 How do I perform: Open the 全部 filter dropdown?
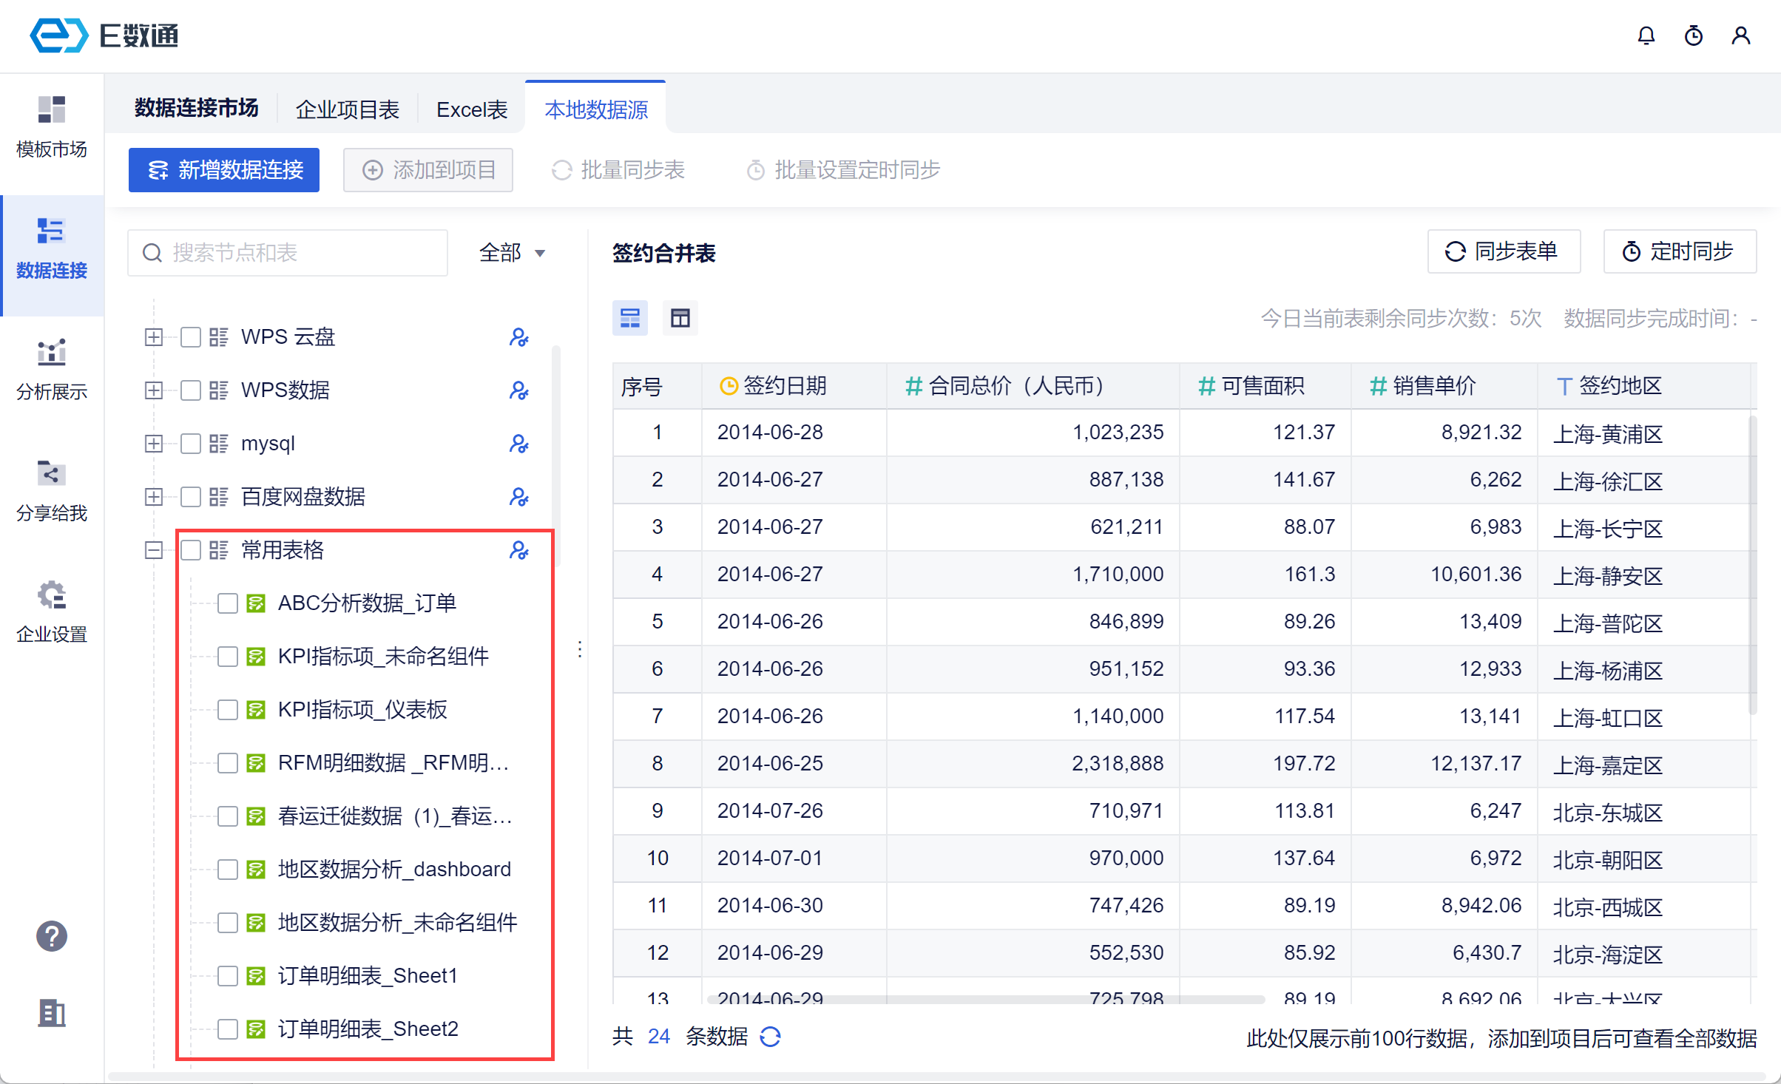(x=512, y=253)
